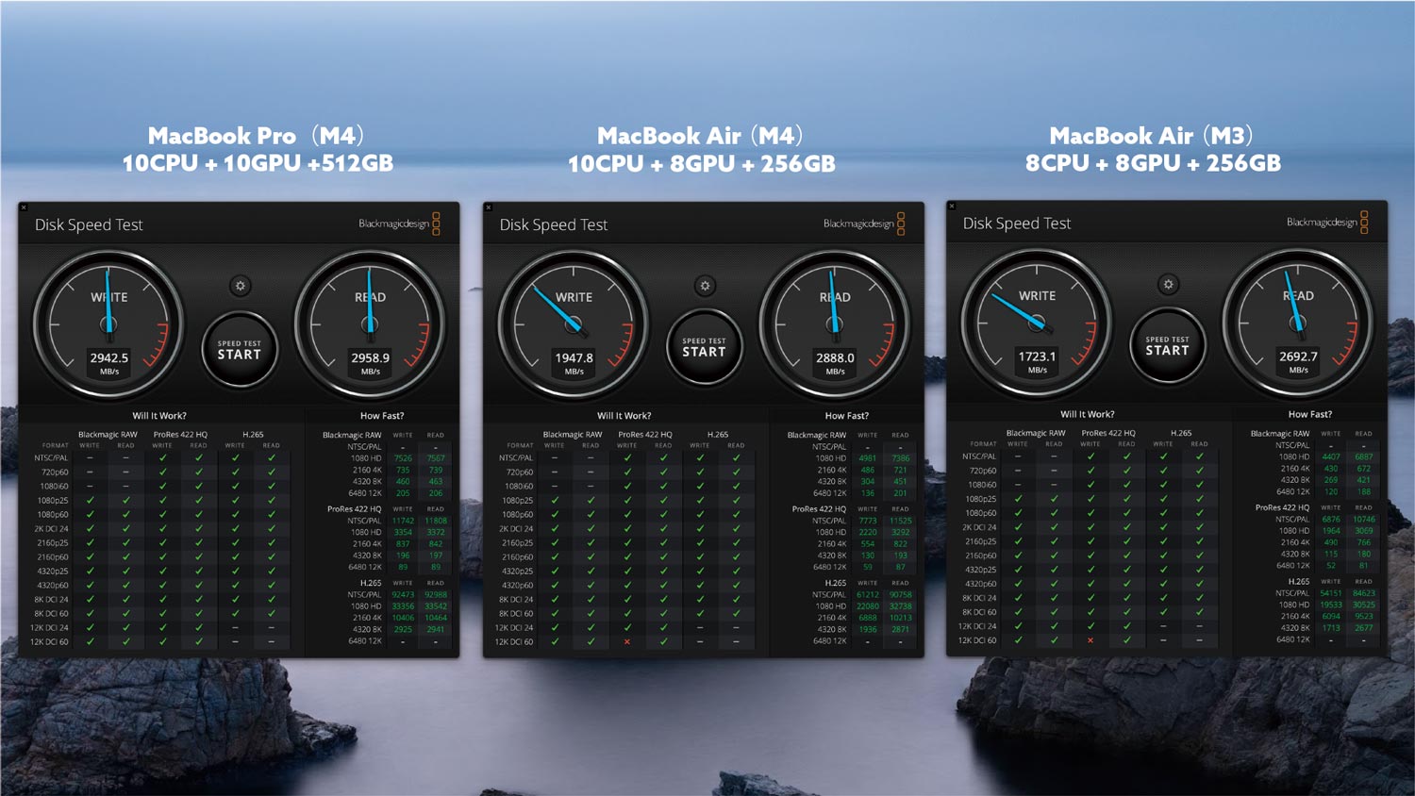This screenshot has height=796, width=1415.
Task: Open settings gear in MacBook Pro M4 window
Action: 241,286
